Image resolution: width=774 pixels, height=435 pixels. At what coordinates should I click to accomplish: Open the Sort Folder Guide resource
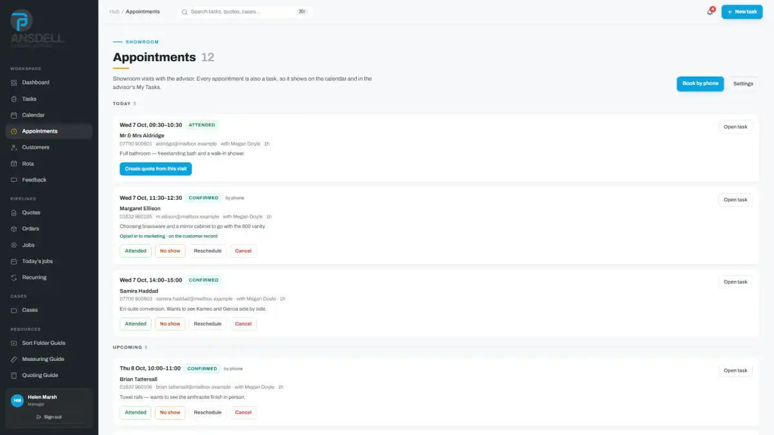click(x=49, y=343)
